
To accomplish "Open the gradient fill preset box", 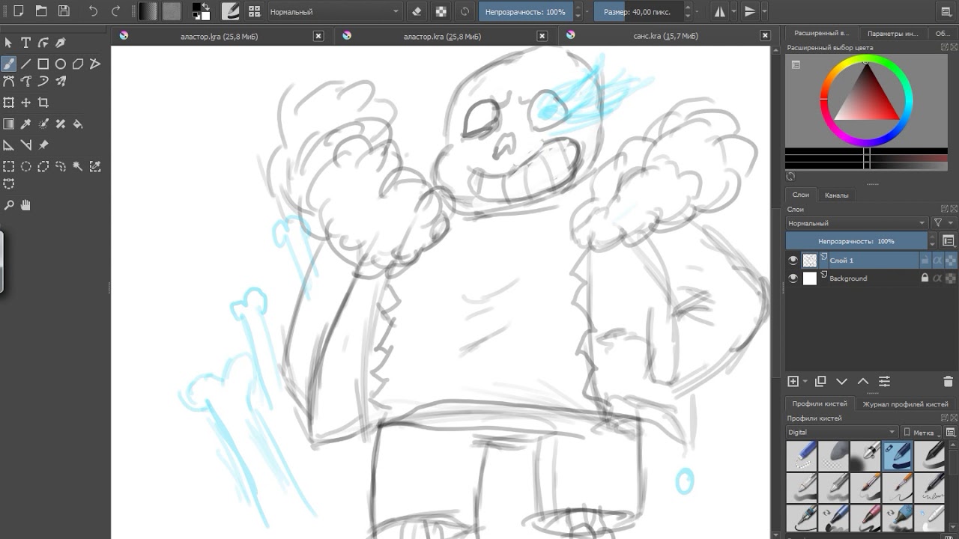I will click(x=148, y=11).
